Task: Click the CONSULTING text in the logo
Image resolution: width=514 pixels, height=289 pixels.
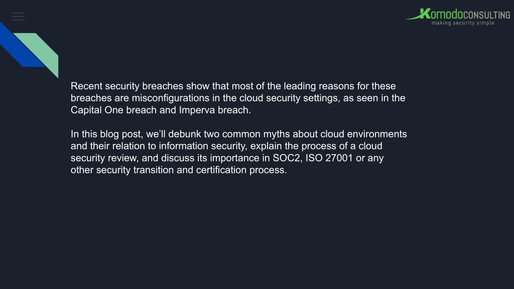Action: point(487,15)
